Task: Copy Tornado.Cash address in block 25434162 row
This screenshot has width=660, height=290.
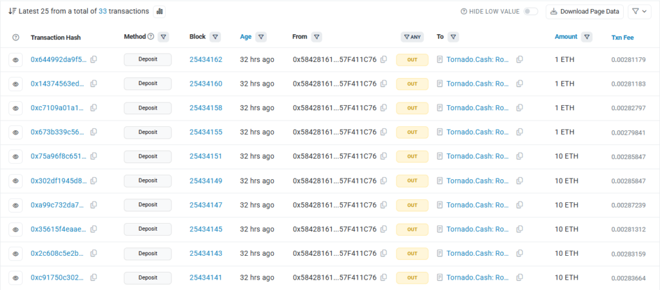Action: pos(519,60)
